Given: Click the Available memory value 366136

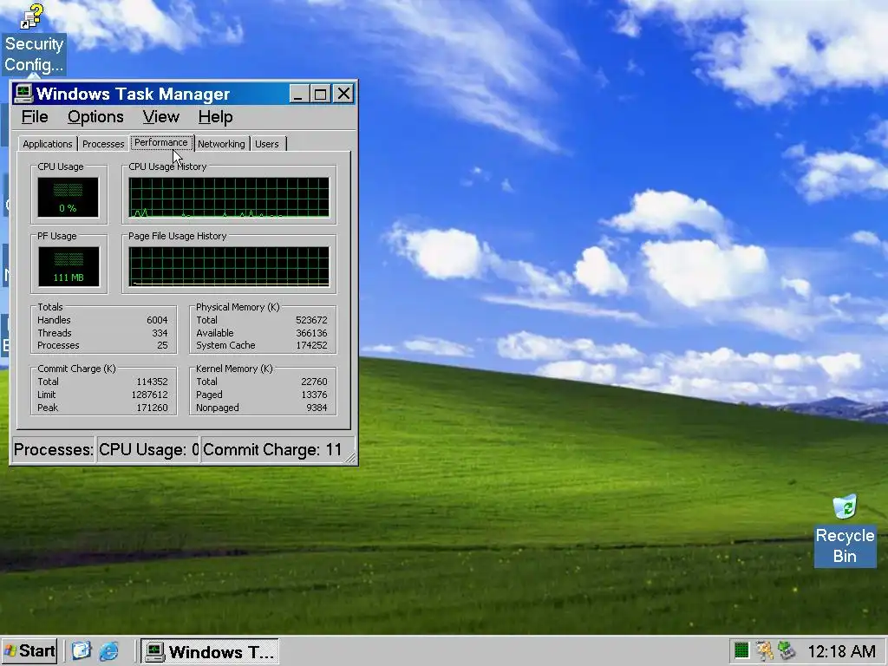Looking at the screenshot, I should click(x=311, y=333).
